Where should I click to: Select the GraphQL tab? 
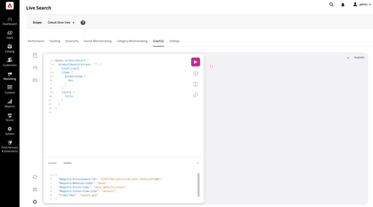159,41
